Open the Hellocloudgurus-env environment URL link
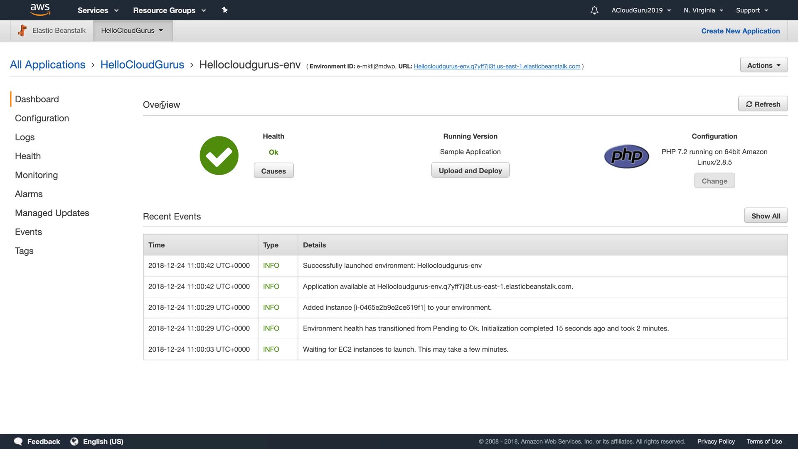 pyautogui.click(x=497, y=67)
